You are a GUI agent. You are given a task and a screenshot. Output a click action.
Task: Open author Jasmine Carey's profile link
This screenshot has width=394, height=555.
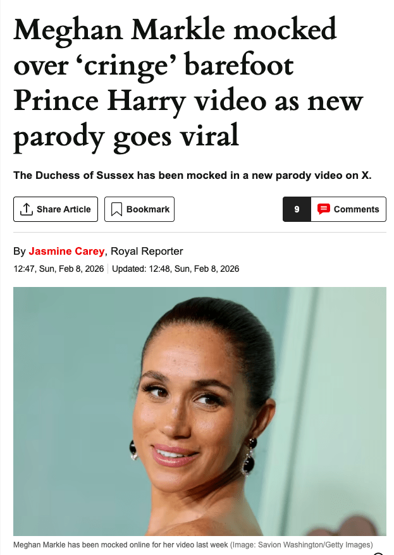[x=66, y=251]
